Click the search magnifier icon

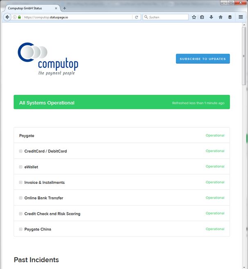coord(146,17)
